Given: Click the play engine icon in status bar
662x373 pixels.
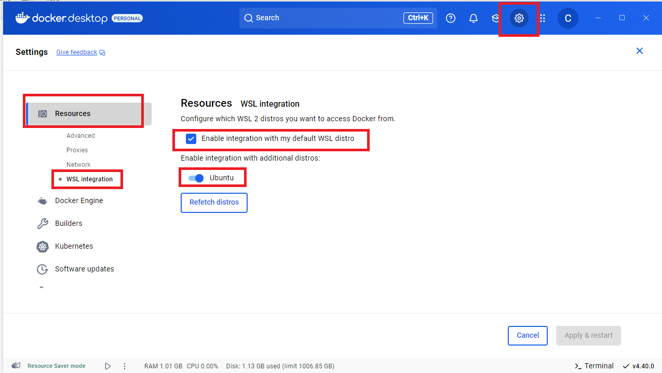Looking at the screenshot, I should 107,366.
